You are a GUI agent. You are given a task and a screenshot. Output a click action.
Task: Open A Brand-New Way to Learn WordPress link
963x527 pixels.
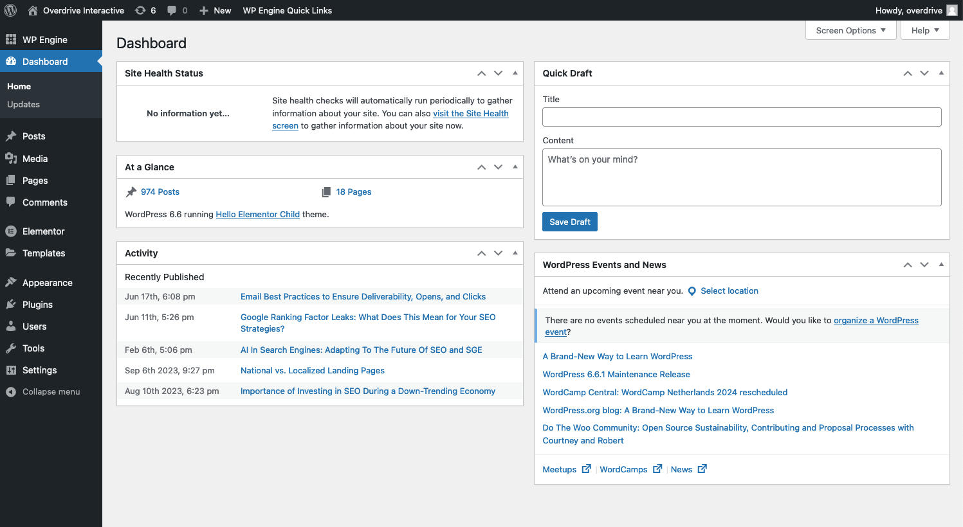618,357
